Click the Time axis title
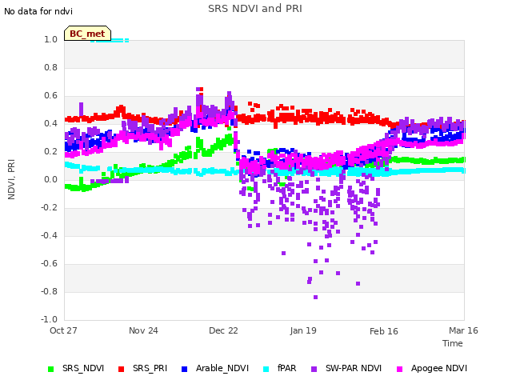Image resolution: width=512 pixels, height=384 pixels. point(453,343)
